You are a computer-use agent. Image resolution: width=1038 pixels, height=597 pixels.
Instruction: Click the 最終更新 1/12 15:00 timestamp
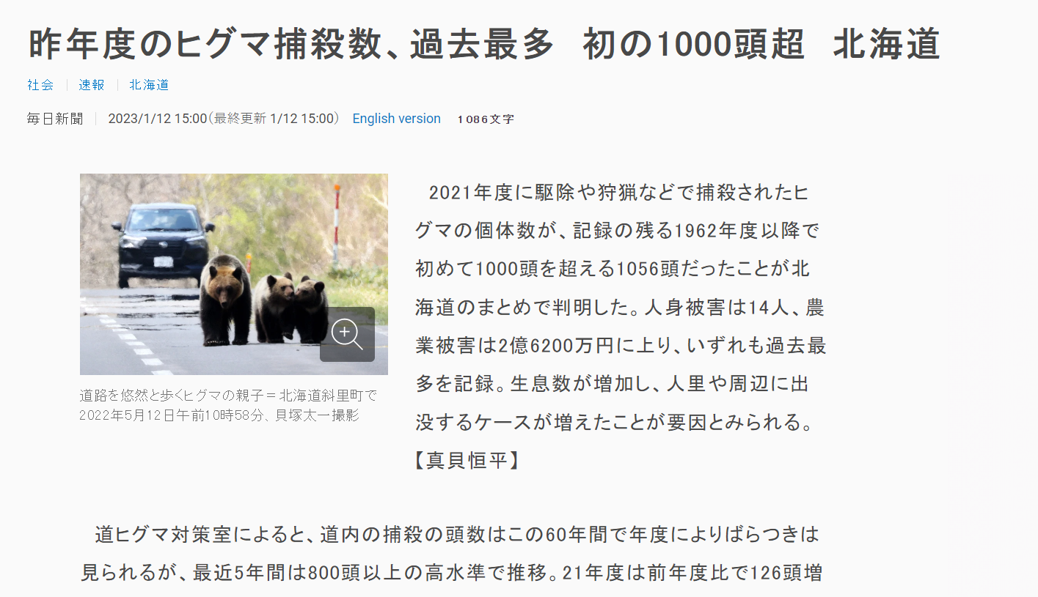tap(274, 119)
